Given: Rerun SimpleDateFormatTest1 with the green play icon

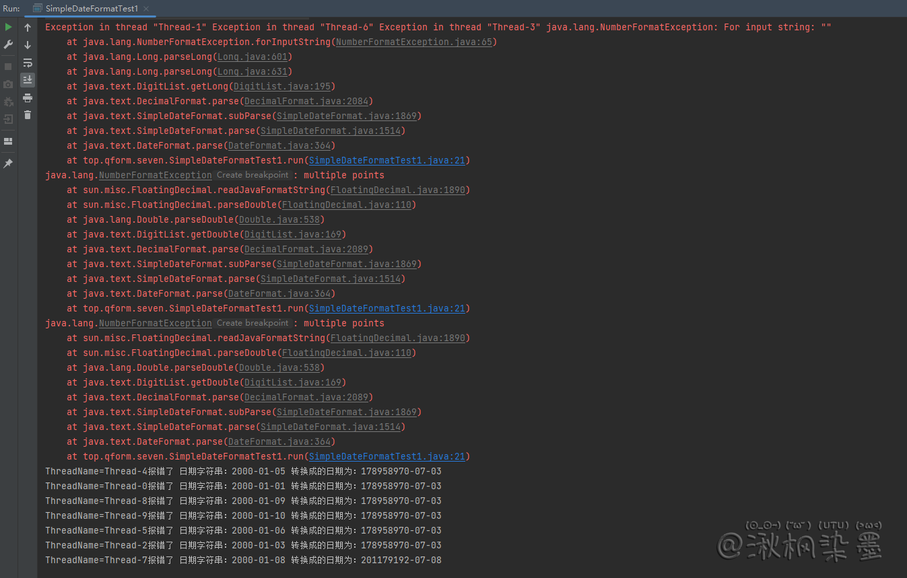Looking at the screenshot, I should click(8, 28).
